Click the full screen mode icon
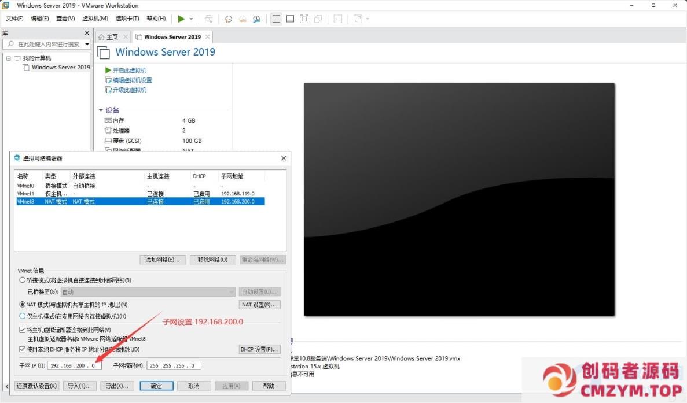687x403 pixels. pyautogui.click(x=304, y=19)
